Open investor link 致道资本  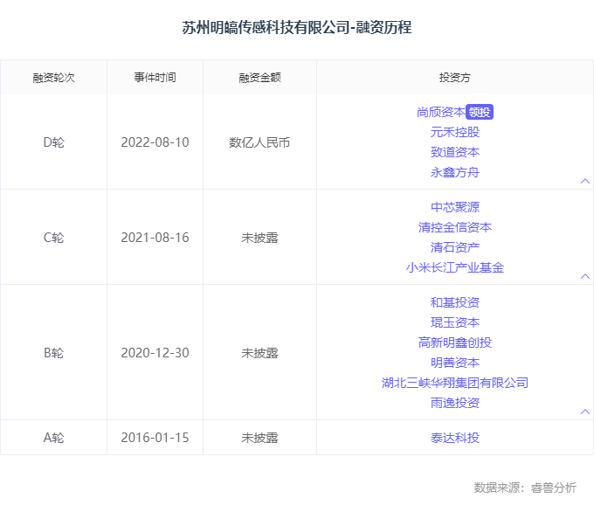click(x=455, y=152)
